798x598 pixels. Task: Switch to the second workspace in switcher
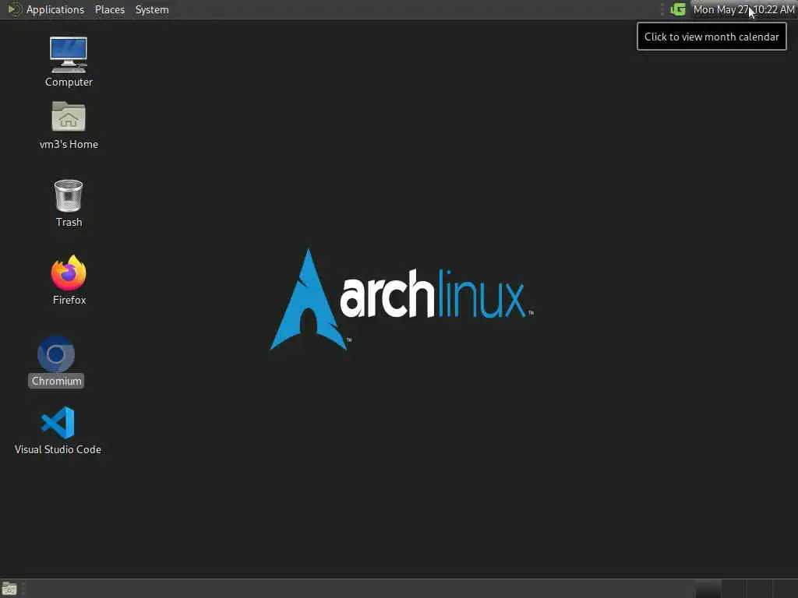[734, 589]
